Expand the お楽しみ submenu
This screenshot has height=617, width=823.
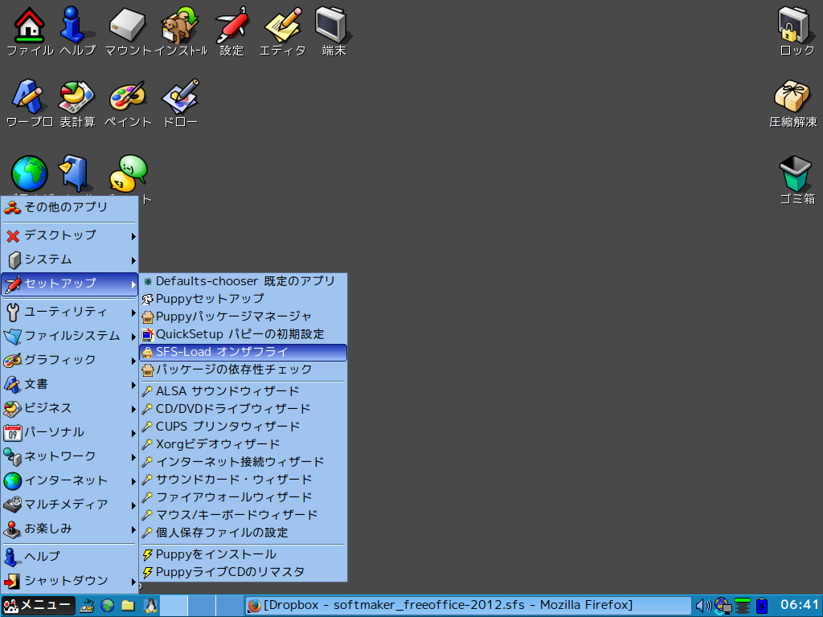(x=69, y=529)
